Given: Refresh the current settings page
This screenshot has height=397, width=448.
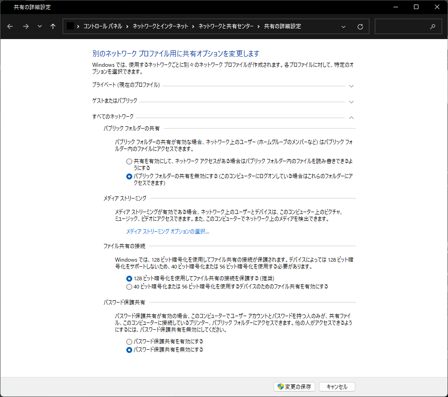Looking at the screenshot, I should (x=360, y=26).
